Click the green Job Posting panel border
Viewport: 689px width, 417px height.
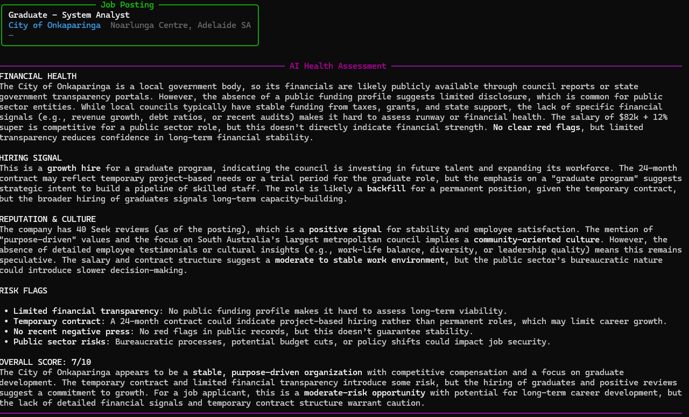pyautogui.click(x=129, y=46)
